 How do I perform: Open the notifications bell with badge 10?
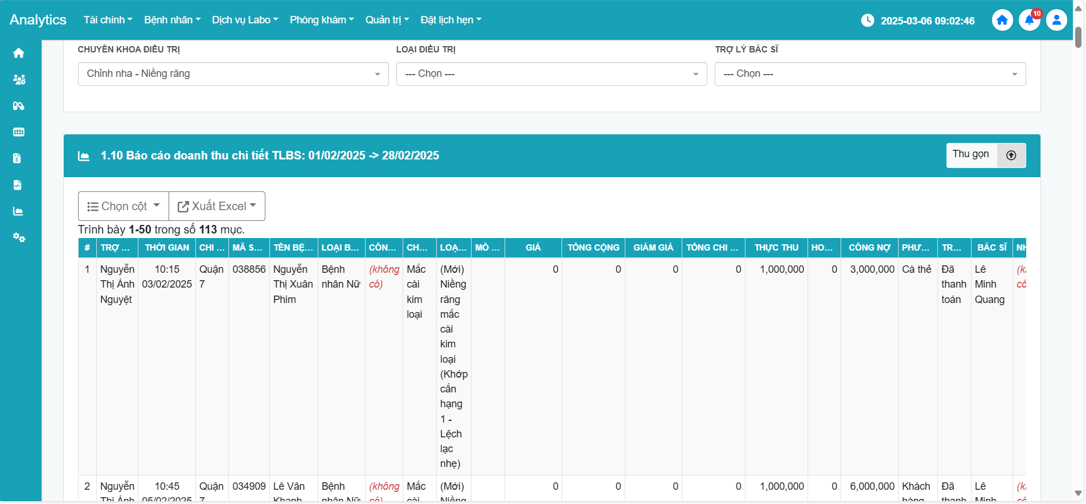pyautogui.click(x=1029, y=21)
